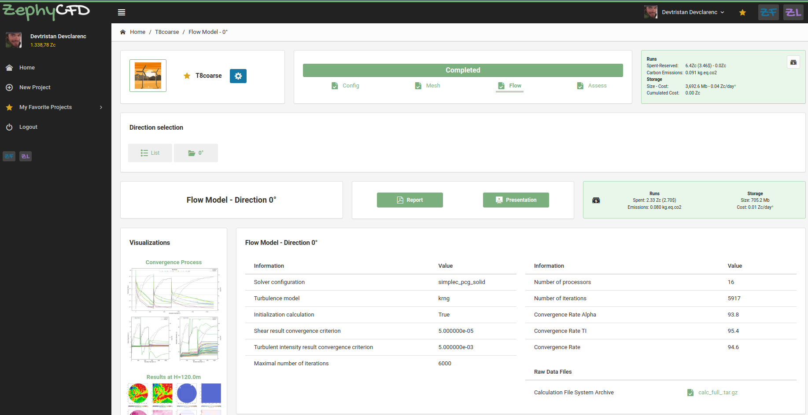Select the 0° direction folder
This screenshot has width=808, height=415.
(x=196, y=153)
